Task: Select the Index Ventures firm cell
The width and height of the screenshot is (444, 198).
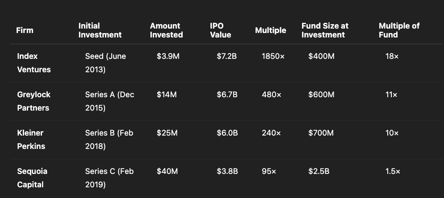Action: tap(34, 63)
